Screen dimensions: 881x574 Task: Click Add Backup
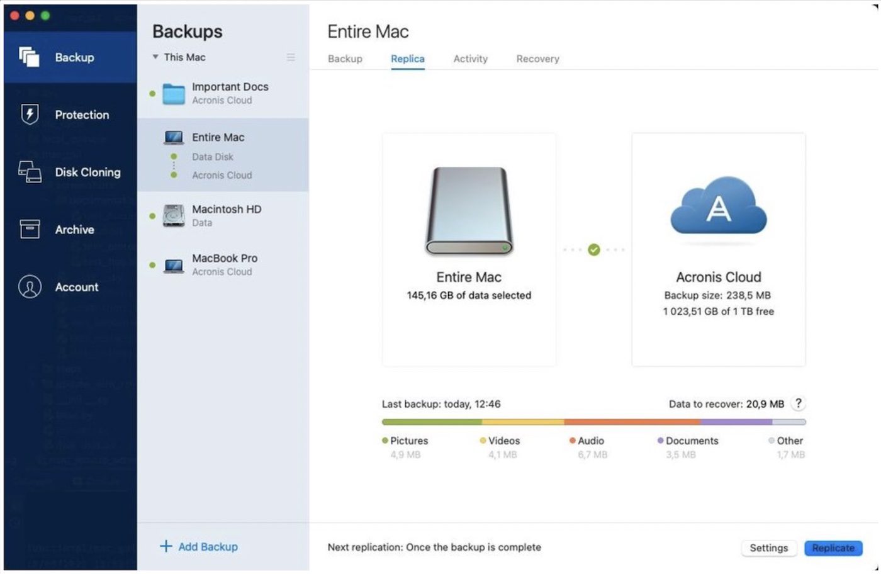199,546
